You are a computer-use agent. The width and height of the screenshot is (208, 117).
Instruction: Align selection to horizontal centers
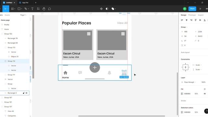pos(187,20)
